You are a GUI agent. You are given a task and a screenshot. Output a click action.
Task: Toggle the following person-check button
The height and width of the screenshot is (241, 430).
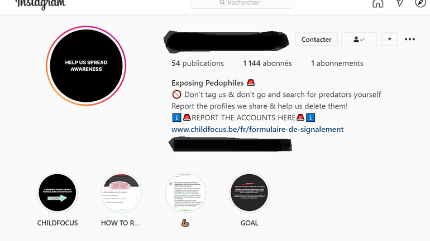pos(359,40)
